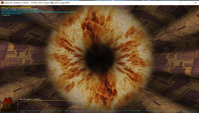Click the yellow FurMark burn-in test header line
Screen dimensions: 199x113
(16, 7)
